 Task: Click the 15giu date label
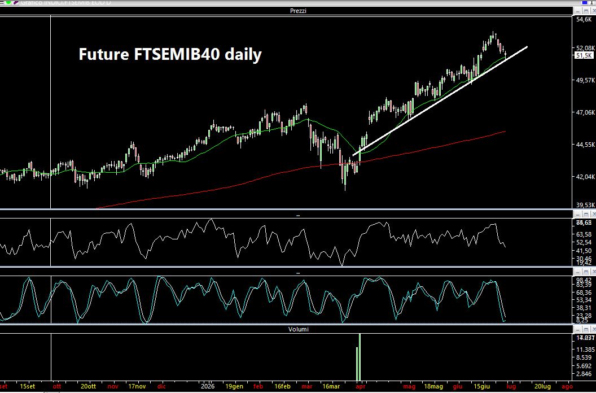coord(481,386)
